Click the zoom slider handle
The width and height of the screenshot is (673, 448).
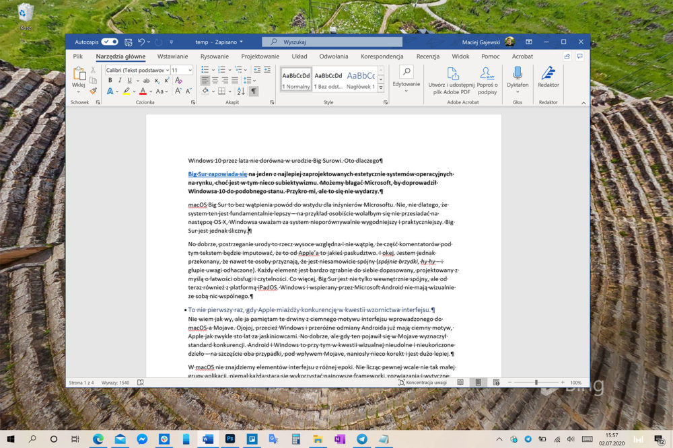tap(536, 382)
